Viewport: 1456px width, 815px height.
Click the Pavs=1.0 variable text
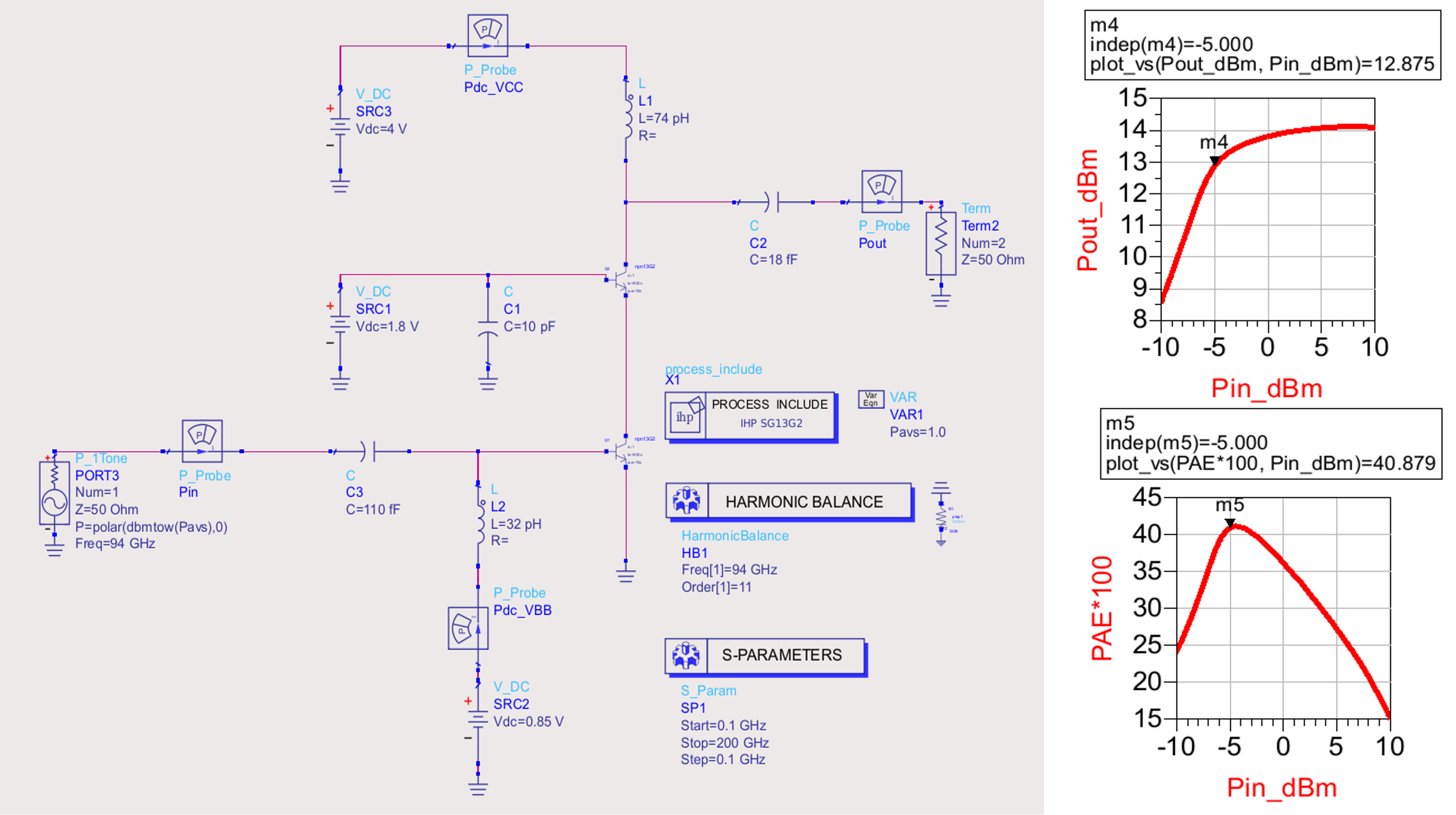coord(917,432)
